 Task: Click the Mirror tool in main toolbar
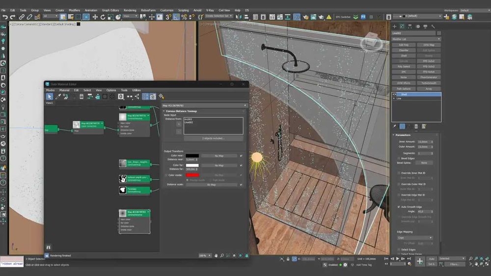(x=239, y=17)
